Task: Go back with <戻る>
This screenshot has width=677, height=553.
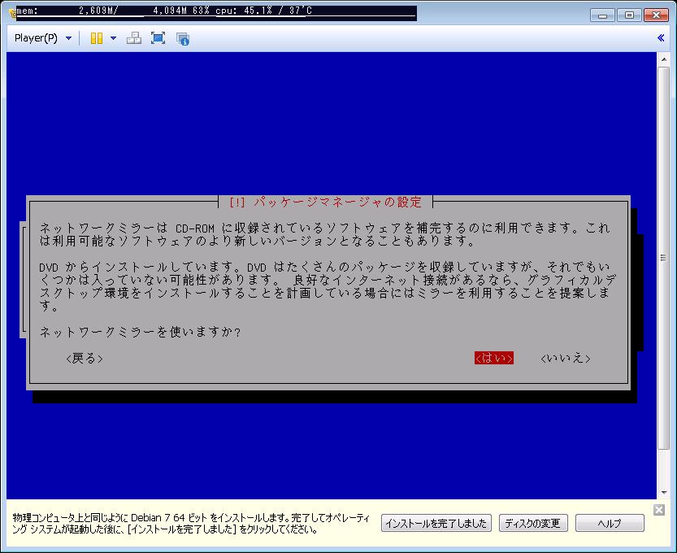Action: 85,358
